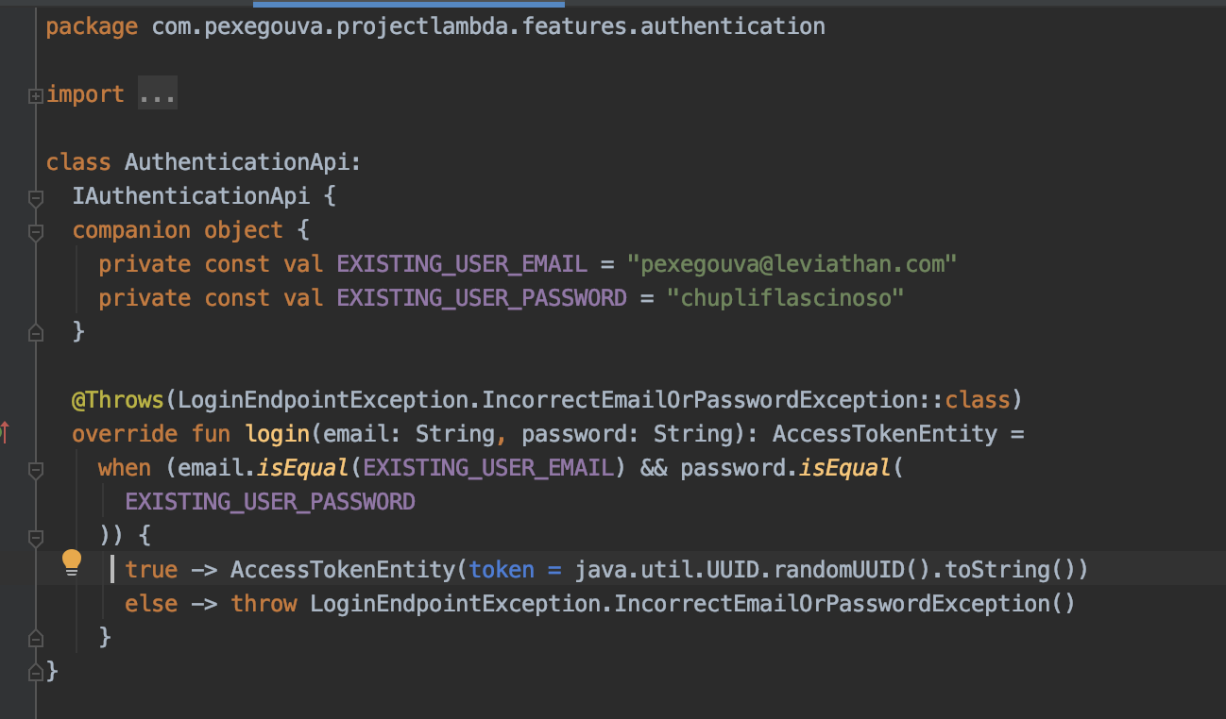1226x719 pixels.
Task: Click the EXISTING_USER_PASSWORD constant declaration
Action: tap(482, 298)
